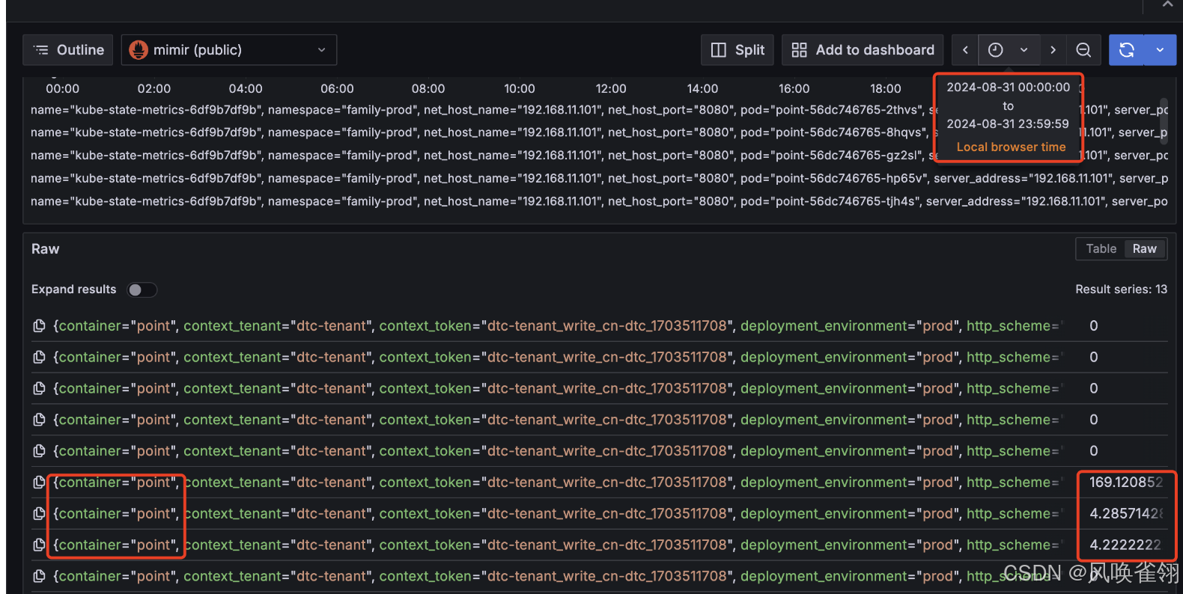Zoom out the time range
Image resolution: width=1183 pixels, height=594 pixels.
point(1083,50)
